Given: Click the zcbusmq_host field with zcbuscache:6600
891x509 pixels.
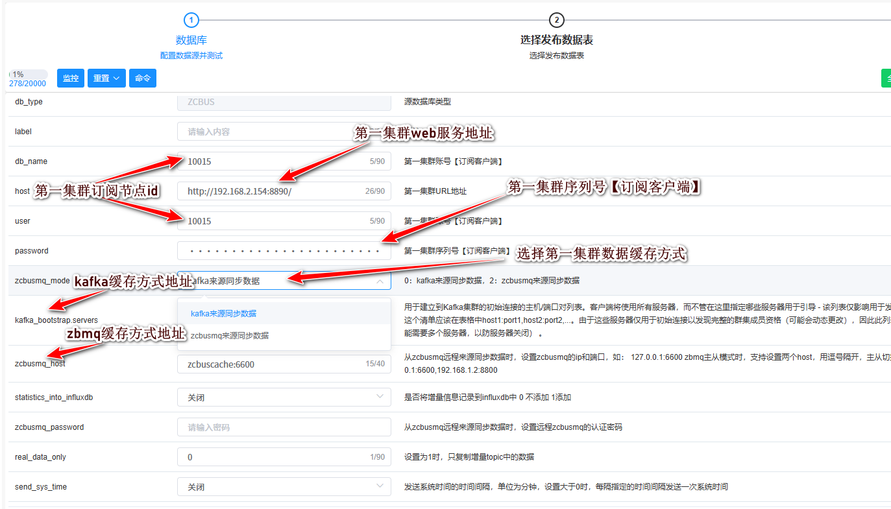Looking at the screenshot, I should coord(273,364).
